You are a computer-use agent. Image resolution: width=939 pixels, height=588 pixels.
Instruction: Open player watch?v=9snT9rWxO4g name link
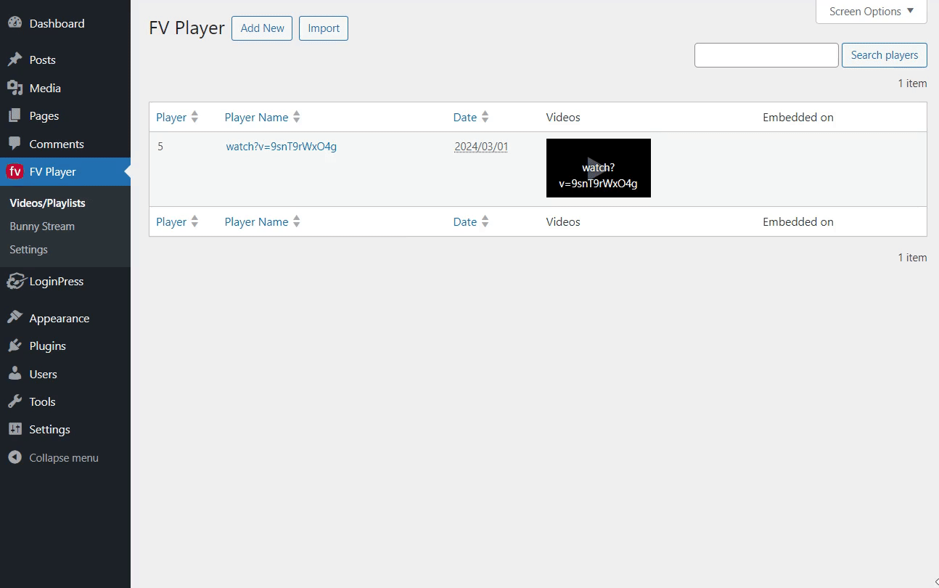tap(282, 146)
